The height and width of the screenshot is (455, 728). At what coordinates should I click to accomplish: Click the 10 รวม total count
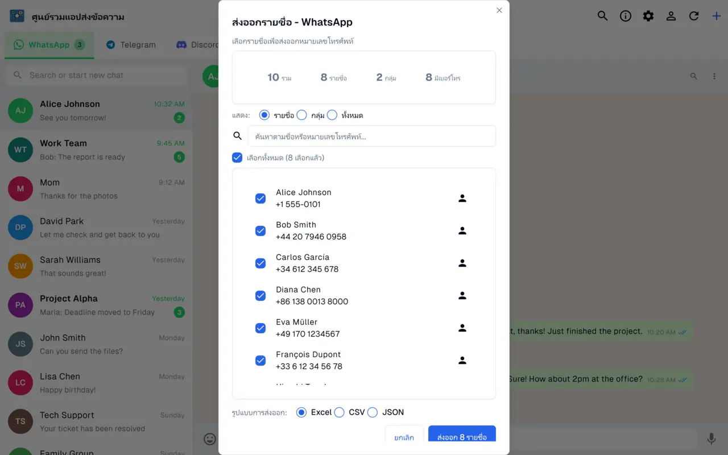click(279, 77)
